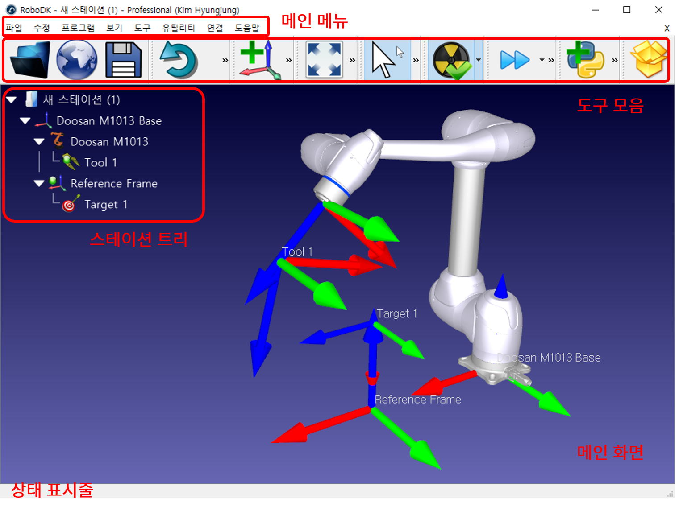
Task: Collapse the Doosan M1013 Base node
Action: click(x=25, y=120)
